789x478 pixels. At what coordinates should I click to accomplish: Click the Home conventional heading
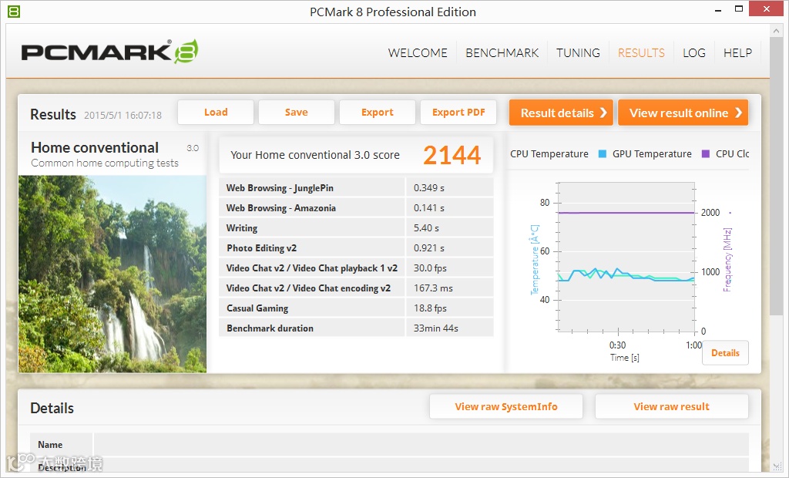pyautogui.click(x=95, y=147)
